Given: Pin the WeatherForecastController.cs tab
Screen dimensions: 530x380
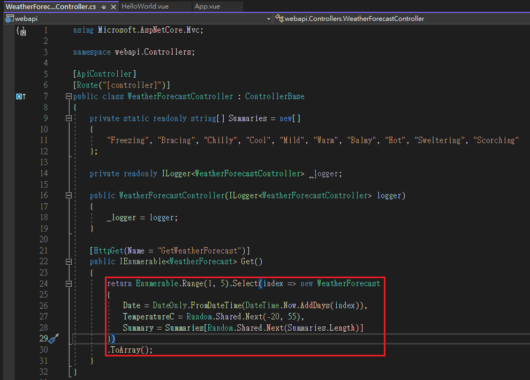Looking at the screenshot, I should [103, 7].
